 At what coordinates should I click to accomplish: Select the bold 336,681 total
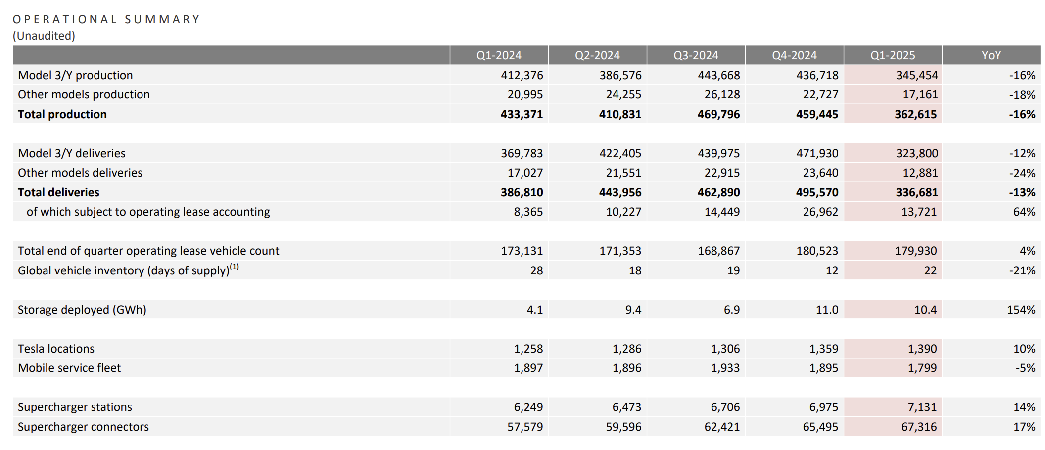[916, 192]
